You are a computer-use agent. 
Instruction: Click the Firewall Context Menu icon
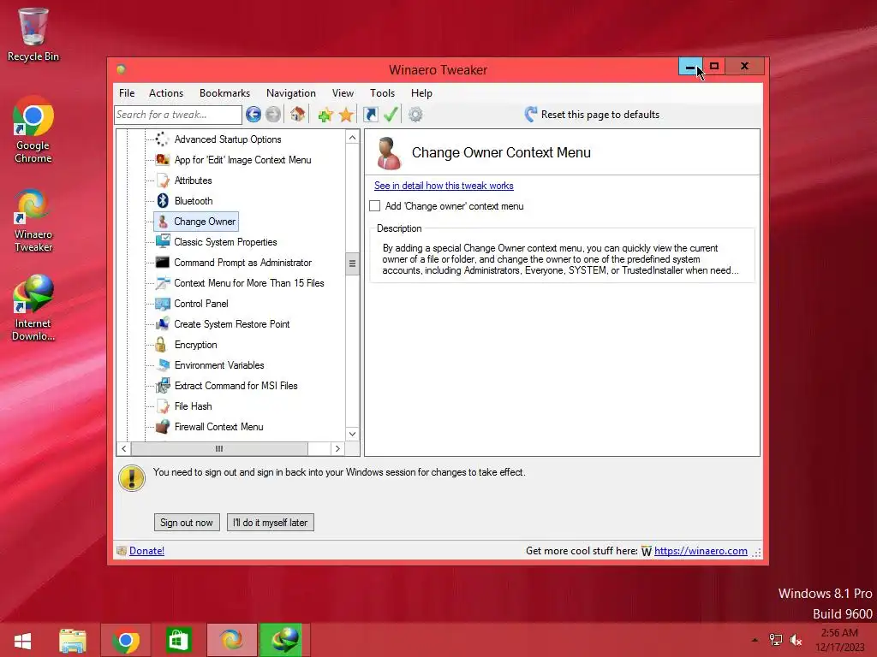(x=163, y=427)
